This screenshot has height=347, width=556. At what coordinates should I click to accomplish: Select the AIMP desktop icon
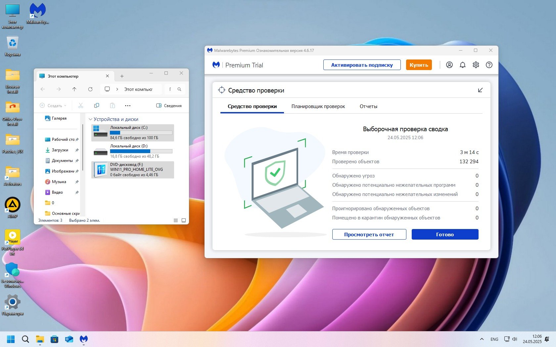tap(13, 208)
